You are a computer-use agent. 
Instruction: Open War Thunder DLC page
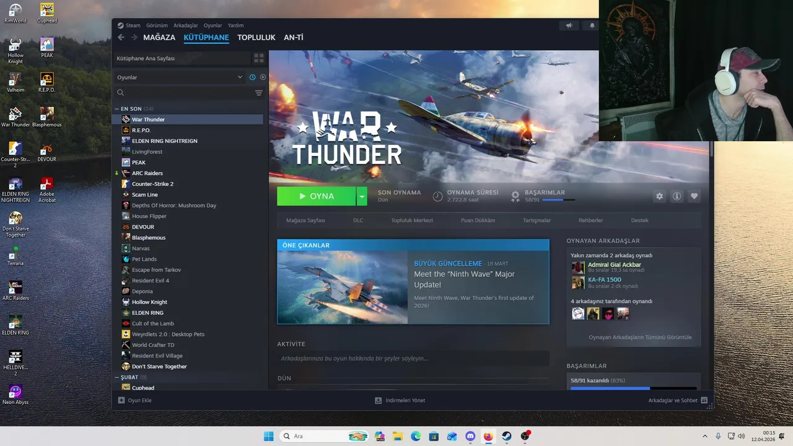point(358,221)
